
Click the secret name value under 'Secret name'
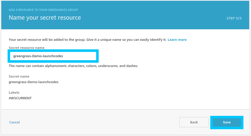point(34,82)
